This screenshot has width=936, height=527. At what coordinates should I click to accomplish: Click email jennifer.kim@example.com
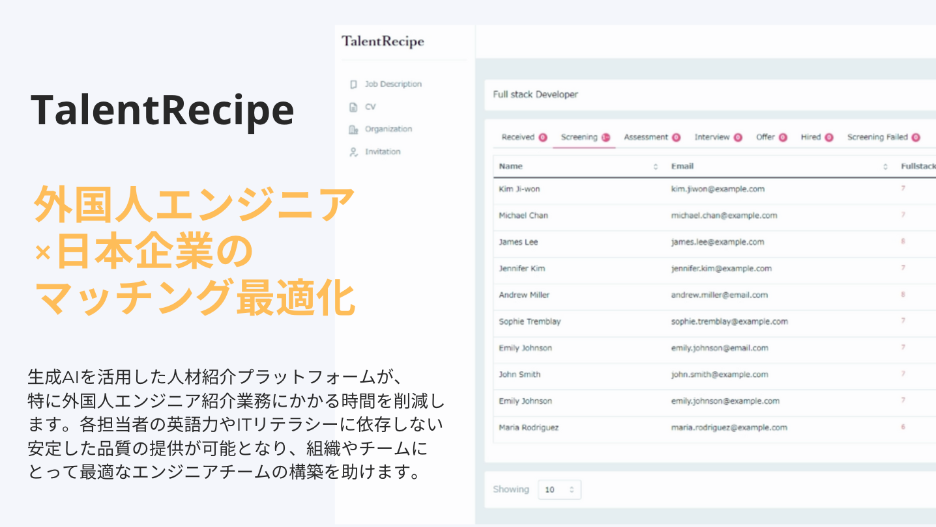721,269
